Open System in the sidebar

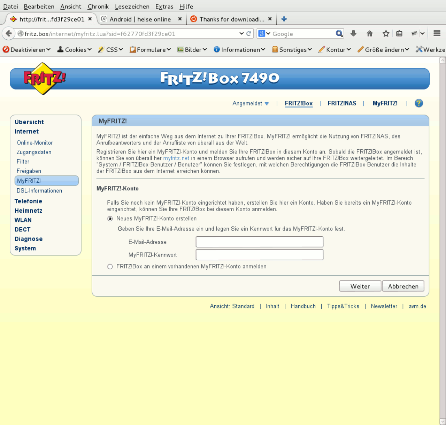pos(25,248)
